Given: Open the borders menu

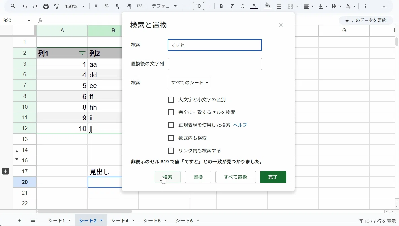Looking at the screenshot, I should 279,6.
